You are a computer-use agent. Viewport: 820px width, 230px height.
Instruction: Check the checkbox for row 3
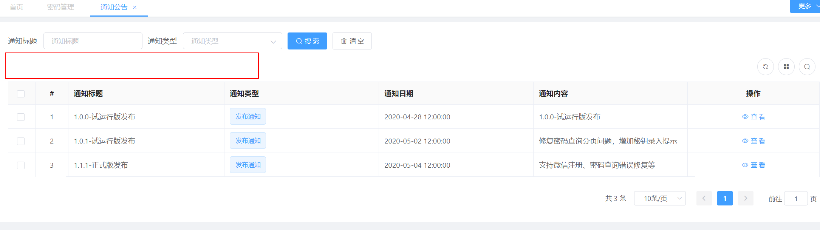[21, 165]
